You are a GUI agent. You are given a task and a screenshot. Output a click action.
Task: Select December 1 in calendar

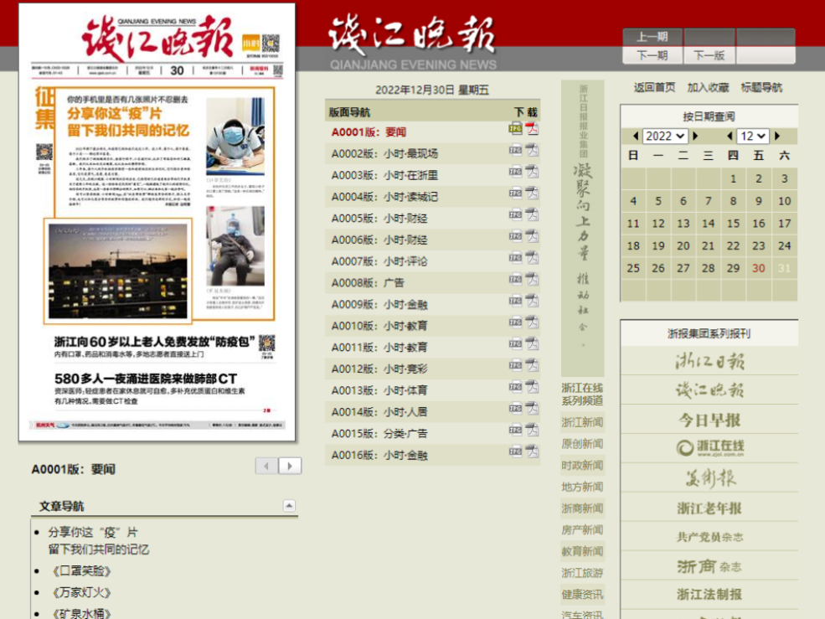pyautogui.click(x=734, y=179)
